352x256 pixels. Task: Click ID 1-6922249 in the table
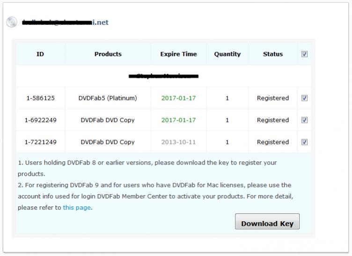(40, 120)
